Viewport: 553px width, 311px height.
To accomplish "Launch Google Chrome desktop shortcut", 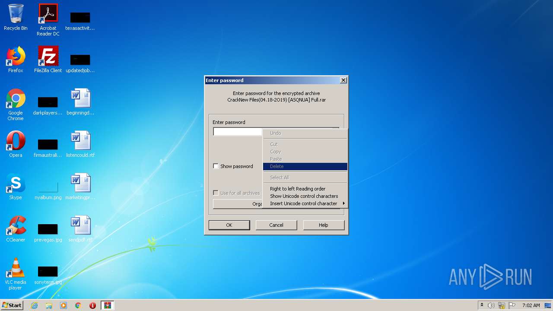I will 16,105.
